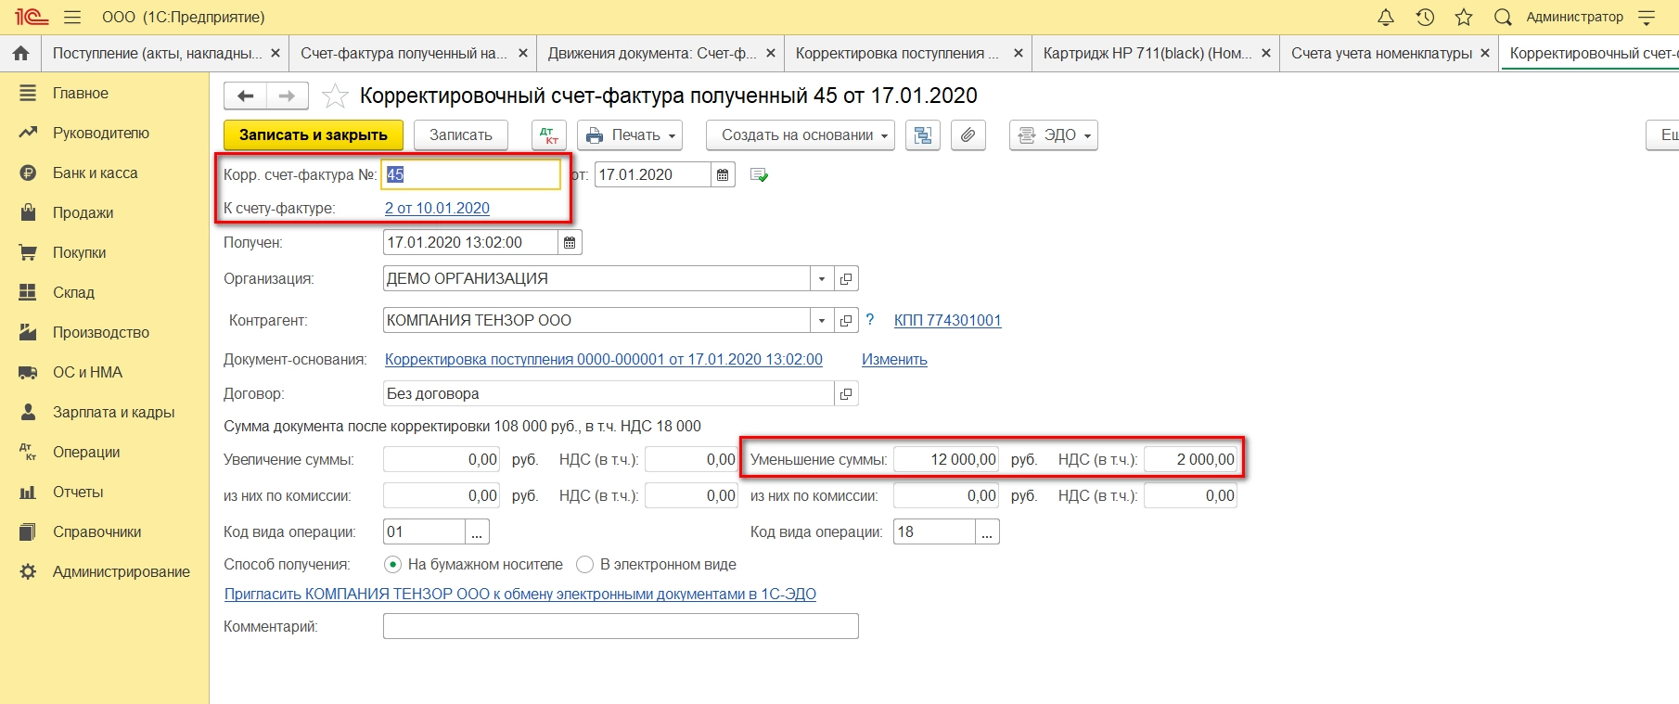Screen dimensions: 1679x704
Task: Click Изменить link for base document
Action: click(x=894, y=359)
